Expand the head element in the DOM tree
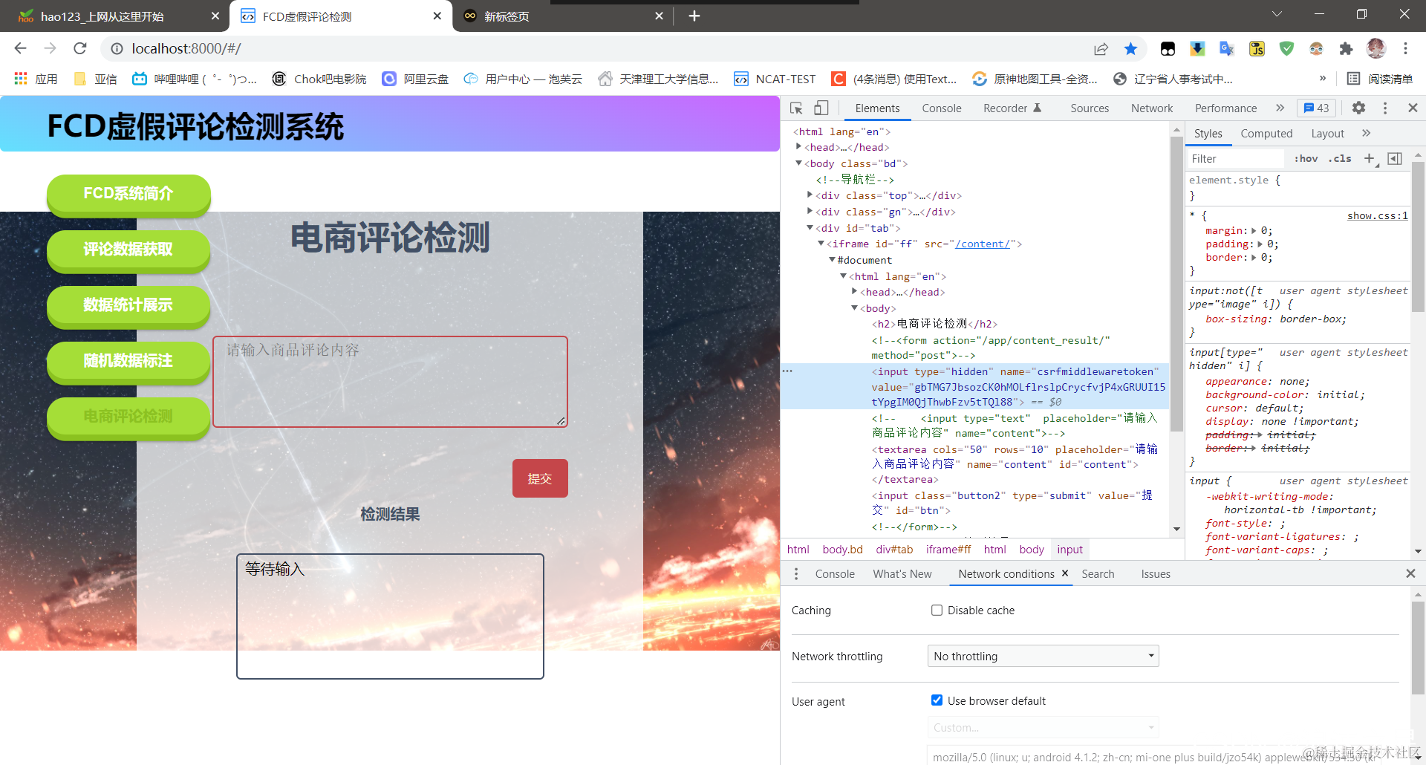 pos(798,147)
